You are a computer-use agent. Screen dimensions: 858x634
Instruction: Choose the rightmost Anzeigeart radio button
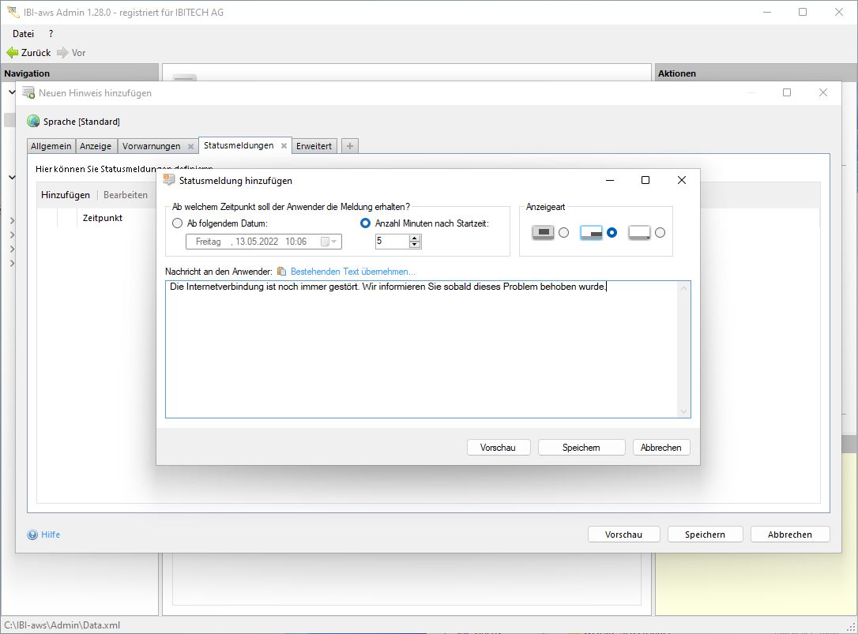[x=660, y=232]
